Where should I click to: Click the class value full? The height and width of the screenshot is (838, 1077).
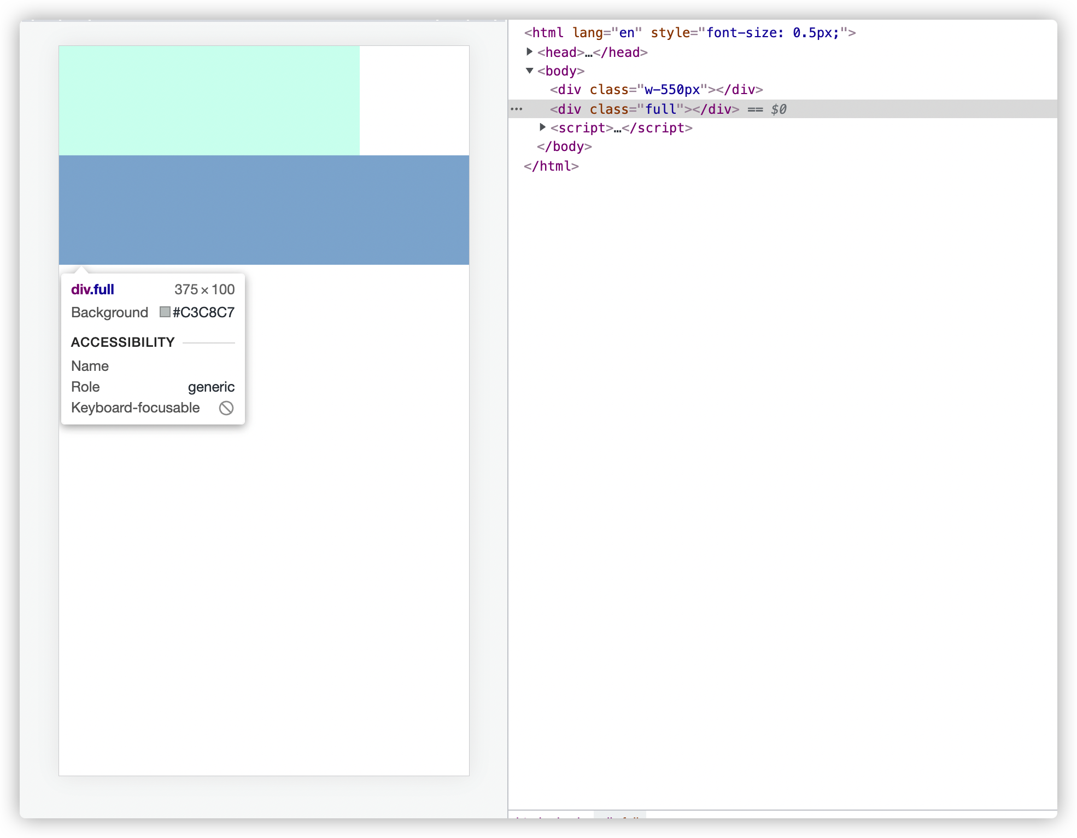(660, 109)
